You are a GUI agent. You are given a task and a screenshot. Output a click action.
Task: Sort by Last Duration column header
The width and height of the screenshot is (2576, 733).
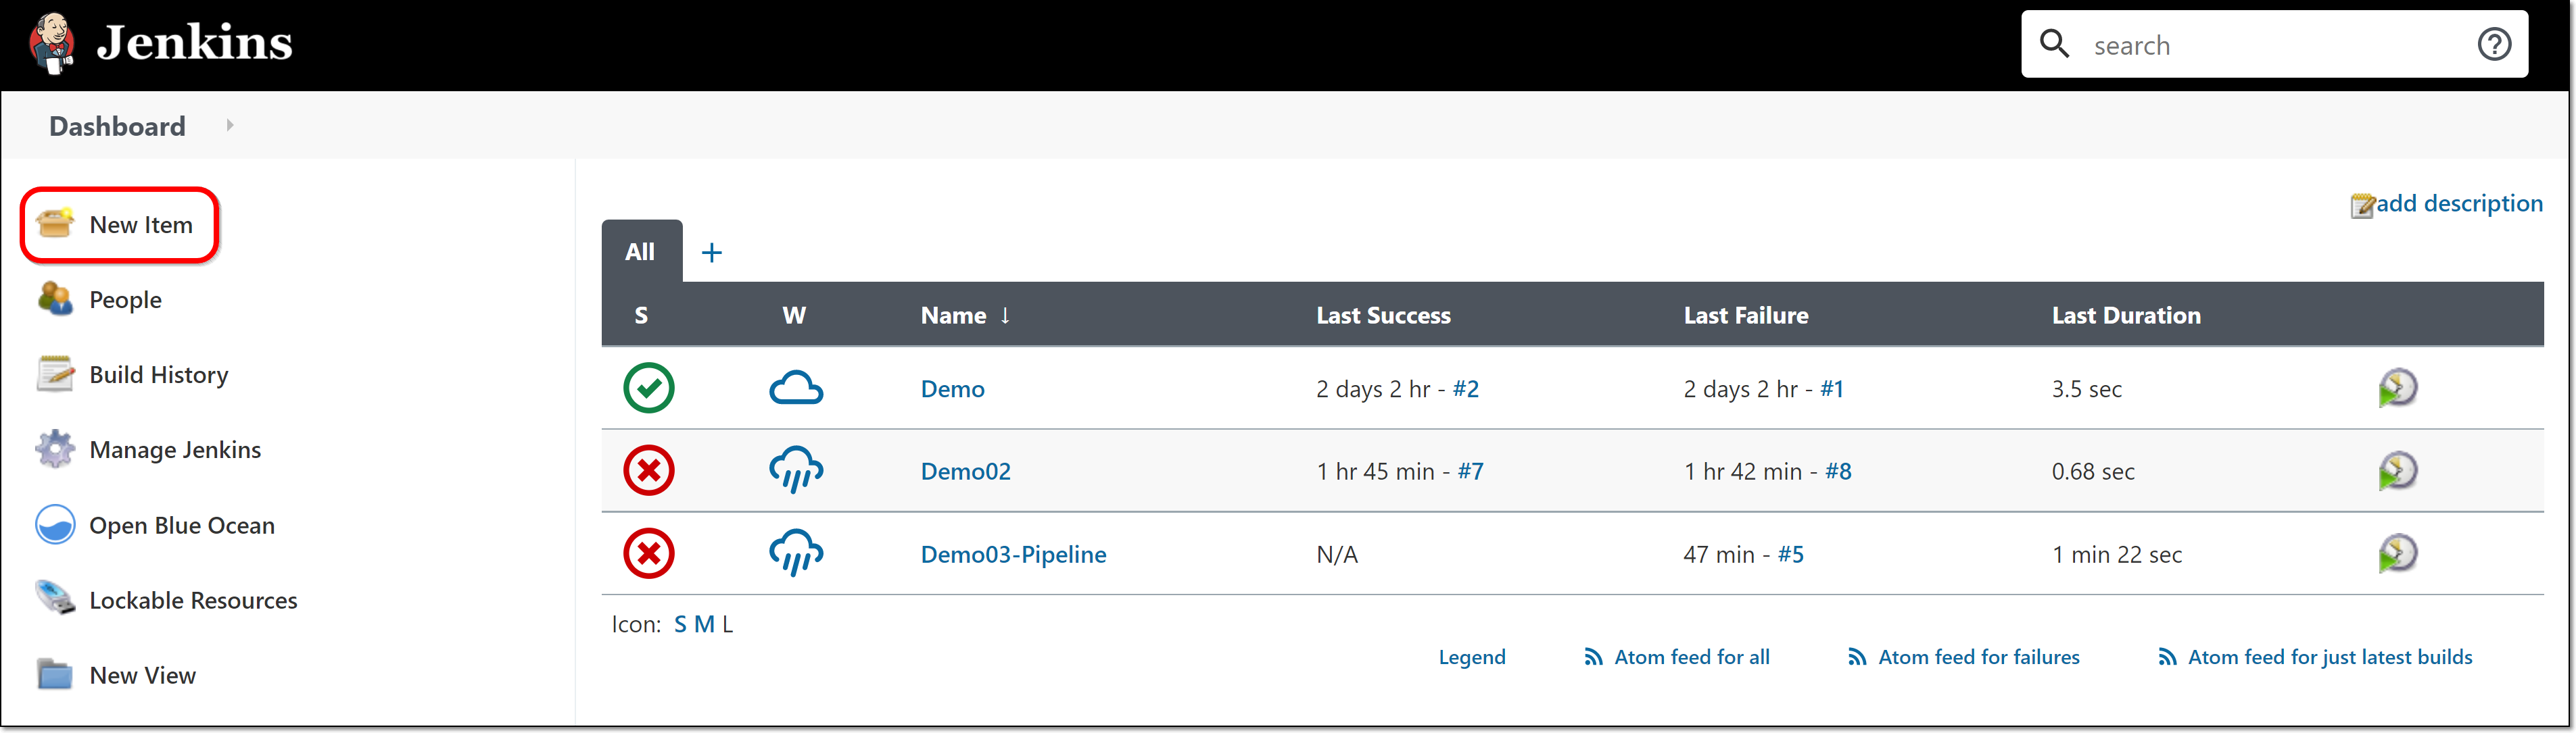click(2126, 315)
